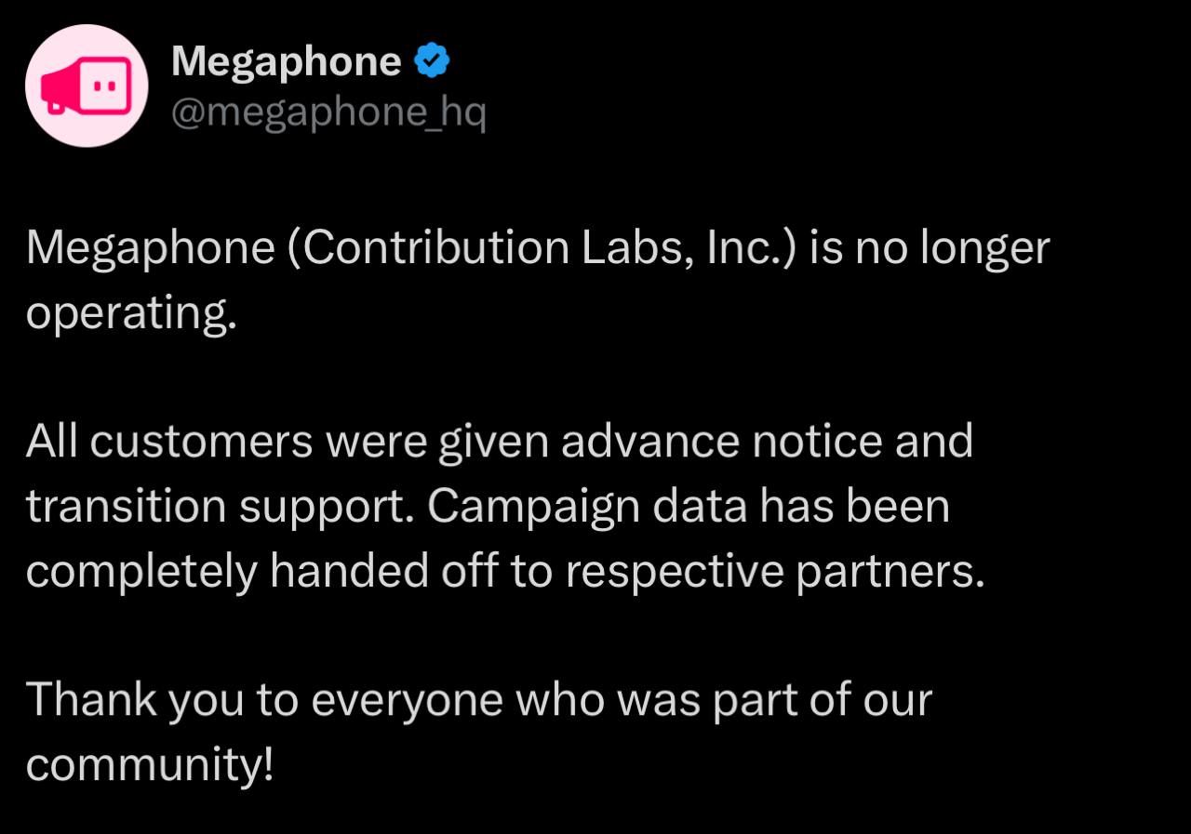Open the Megaphone profile avatar

pyautogui.click(x=87, y=86)
